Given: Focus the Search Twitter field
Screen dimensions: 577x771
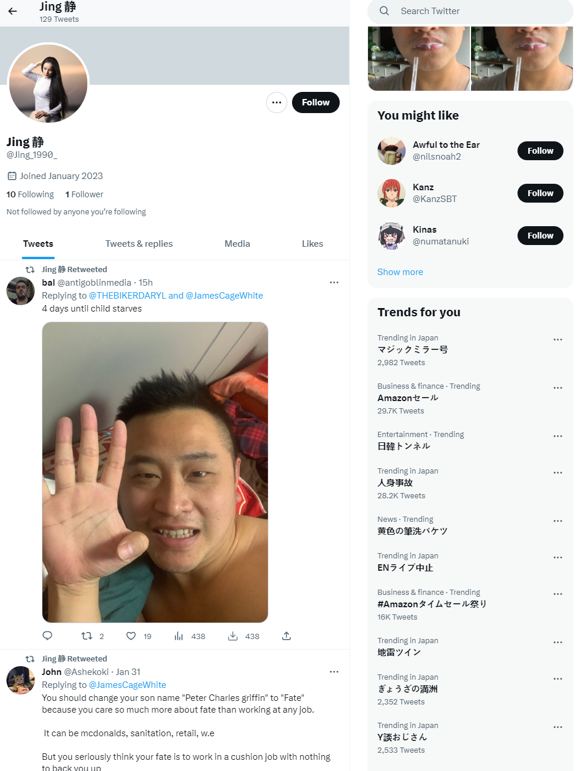Looking at the screenshot, I should click(x=470, y=11).
